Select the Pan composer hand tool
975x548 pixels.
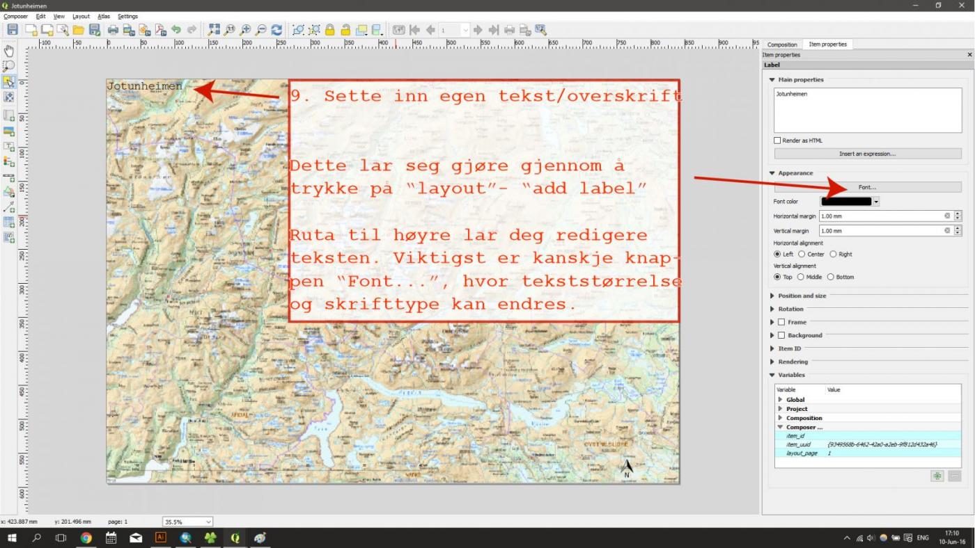pyautogui.click(x=9, y=51)
